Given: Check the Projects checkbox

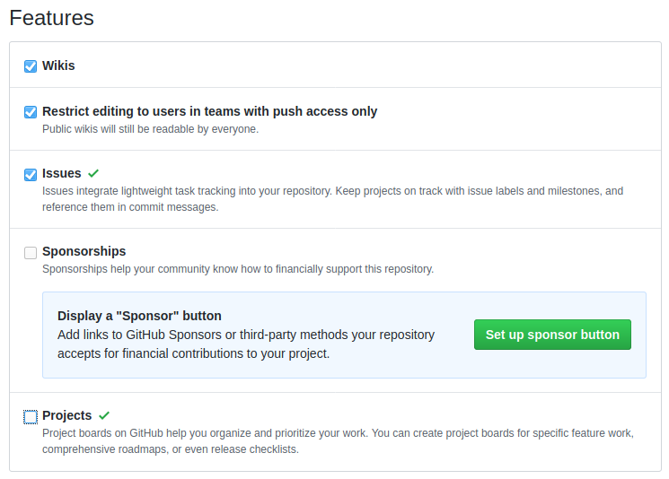Looking at the screenshot, I should point(31,417).
